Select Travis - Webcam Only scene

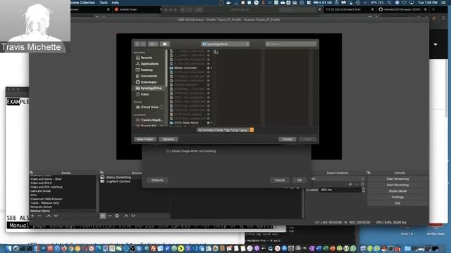45,203
